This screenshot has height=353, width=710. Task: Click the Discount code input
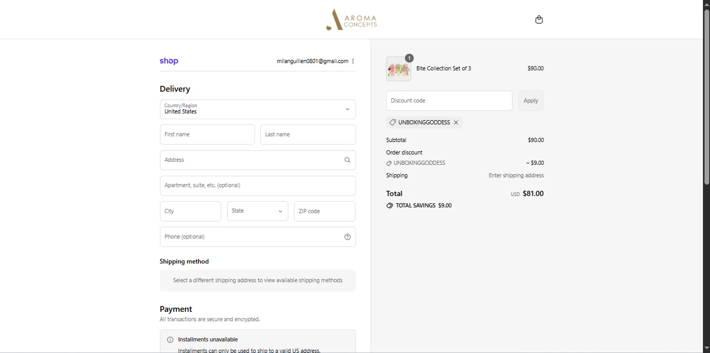pyautogui.click(x=449, y=101)
